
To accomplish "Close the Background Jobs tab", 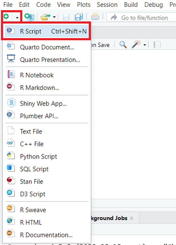I will [132, 218].
